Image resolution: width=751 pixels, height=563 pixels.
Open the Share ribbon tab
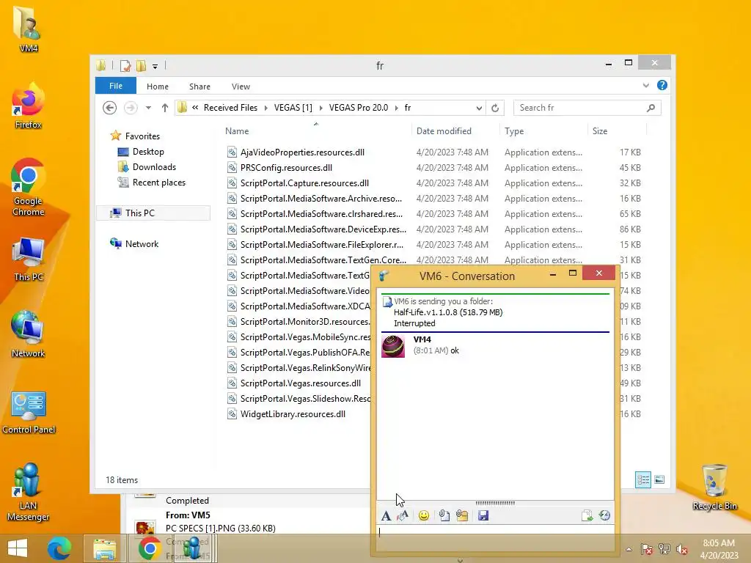coord(199,87)
